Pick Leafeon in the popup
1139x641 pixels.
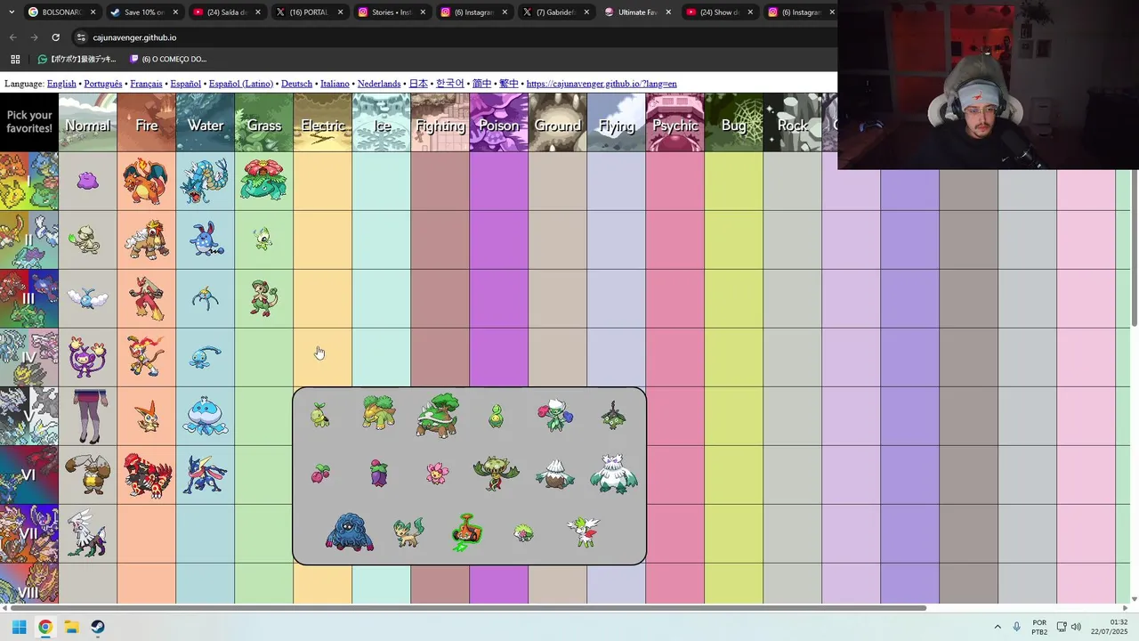point(408,532)
